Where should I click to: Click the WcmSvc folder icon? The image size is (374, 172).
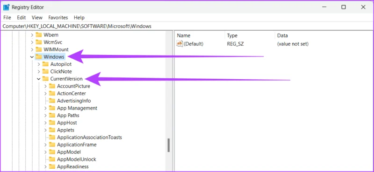click(x=39, y=42)
